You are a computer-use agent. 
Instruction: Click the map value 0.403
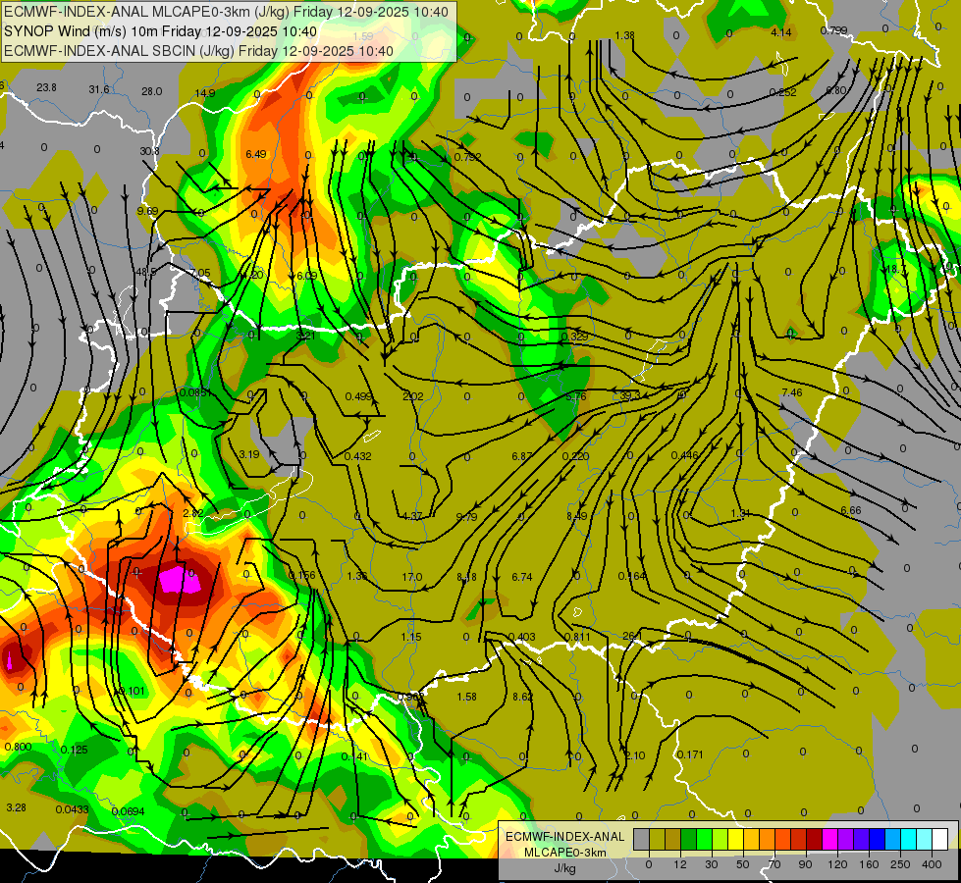(x=521, y=637)
